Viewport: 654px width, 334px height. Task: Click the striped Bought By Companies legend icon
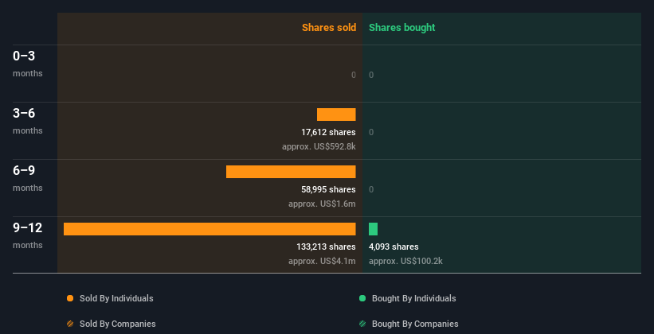click(362, 324)
